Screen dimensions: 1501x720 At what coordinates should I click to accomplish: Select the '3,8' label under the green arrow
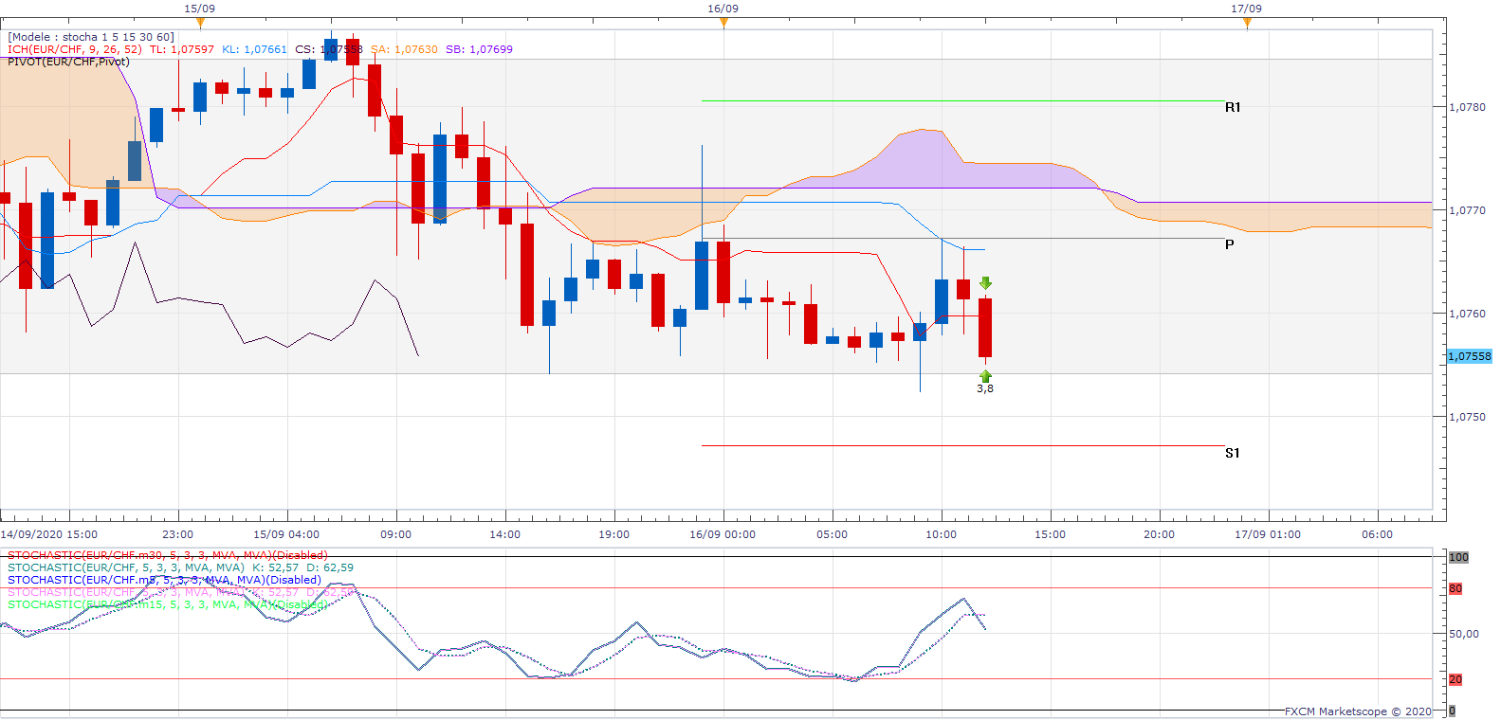[985, 388]
